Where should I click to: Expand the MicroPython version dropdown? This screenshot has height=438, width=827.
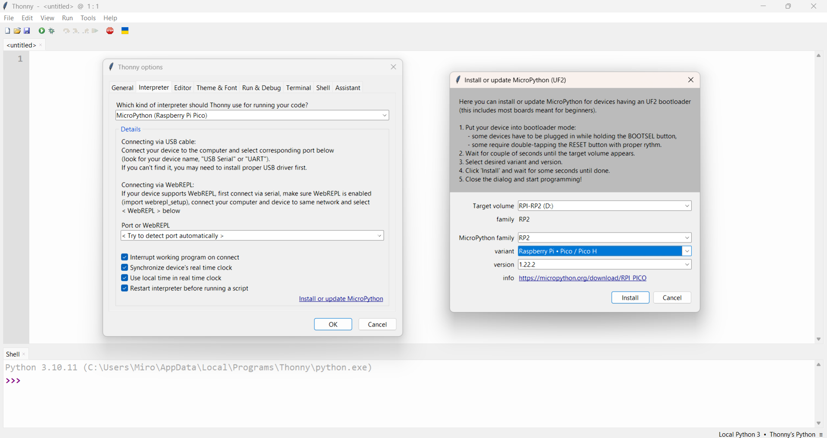[x=687, y=264]
